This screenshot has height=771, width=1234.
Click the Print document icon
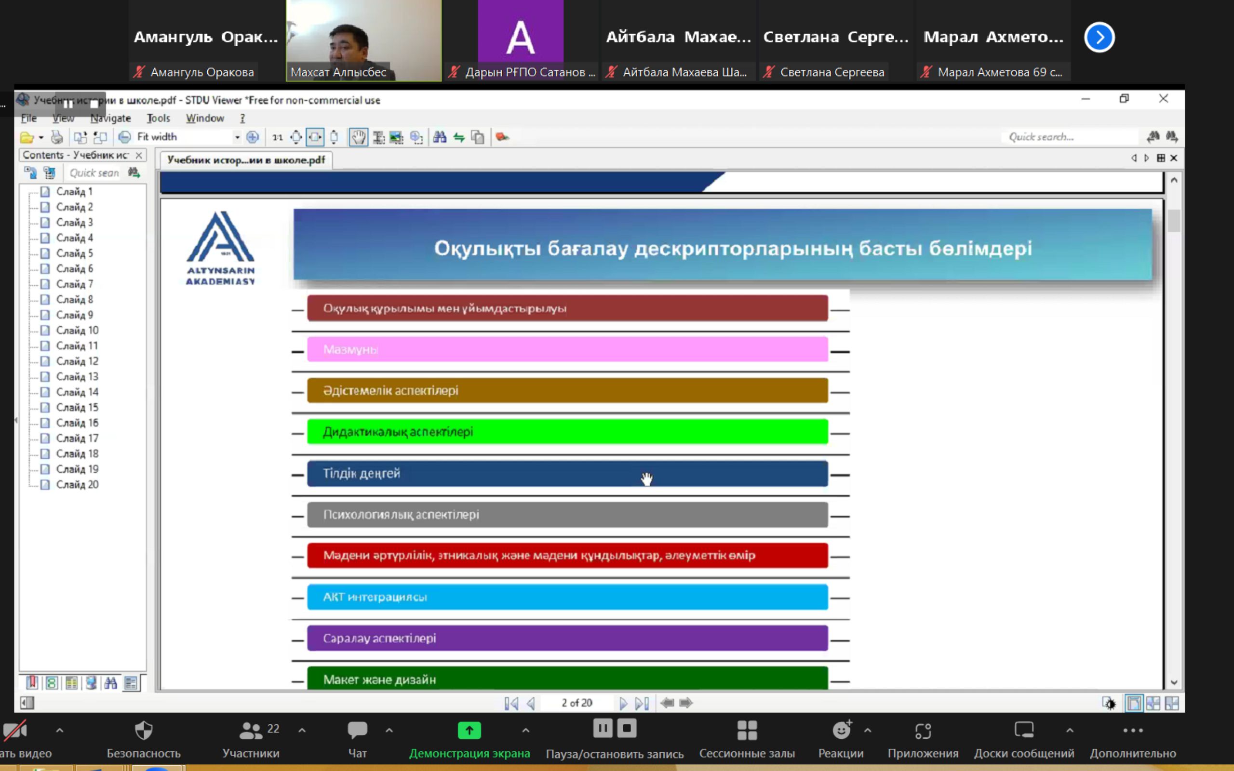[x=57, y=137]
